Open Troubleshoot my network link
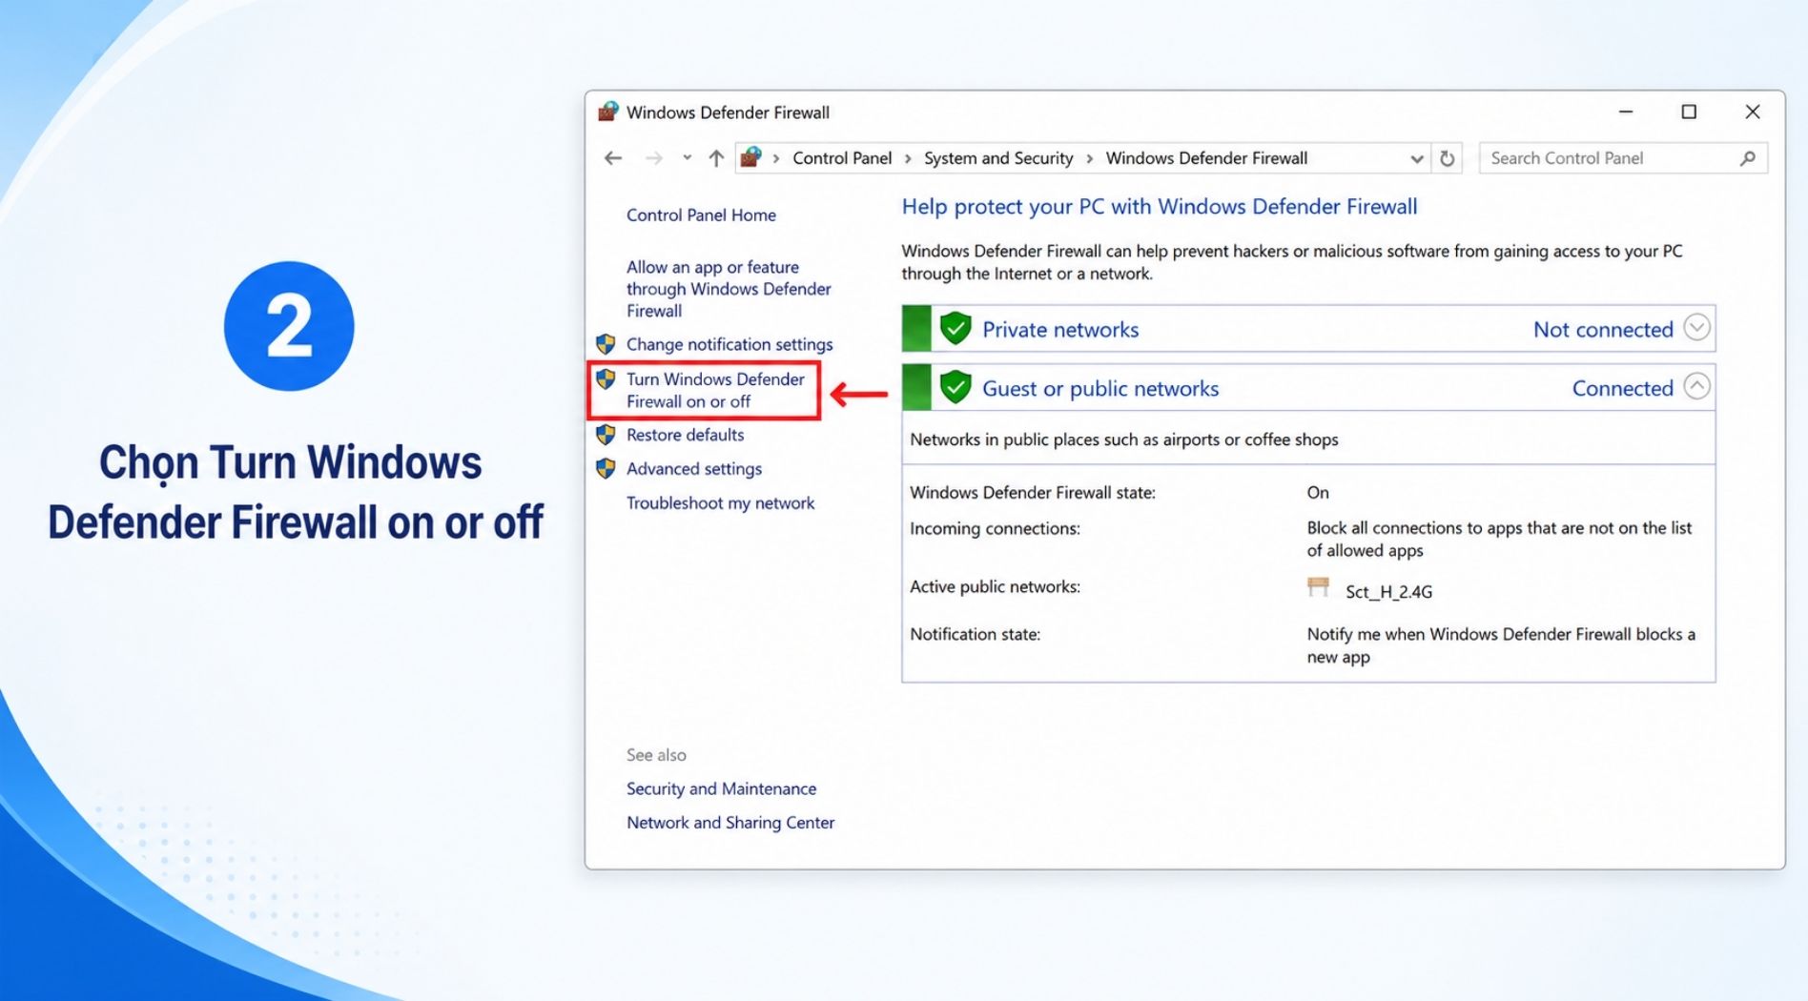This screenshot has height=1001, width=1808. click(720, 503)
